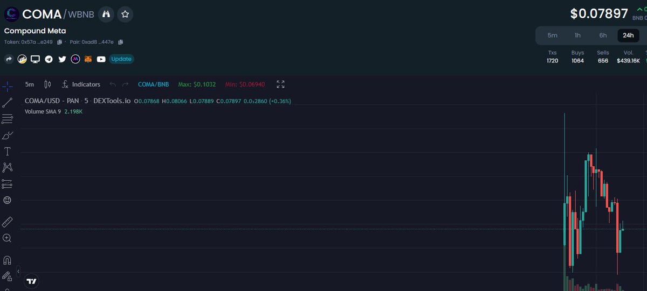Screen dimensions: 647x291
Task: Click the Buys 1064 statistic
Action: 577,57
